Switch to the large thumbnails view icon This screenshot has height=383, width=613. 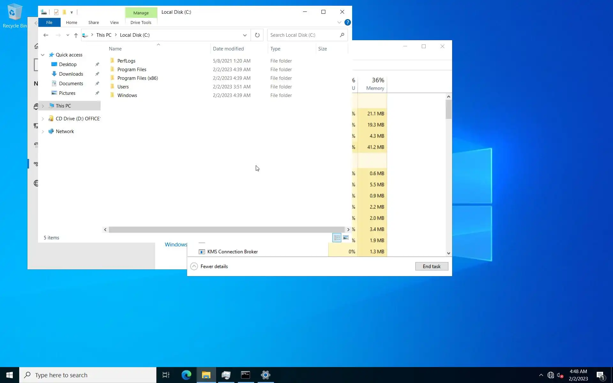point(345,237)
